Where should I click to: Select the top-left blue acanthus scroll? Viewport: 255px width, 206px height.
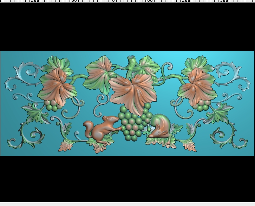click(x=23, y=76)
